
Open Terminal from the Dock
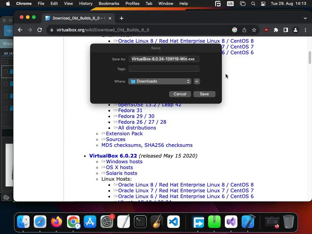tap(140, 222)
